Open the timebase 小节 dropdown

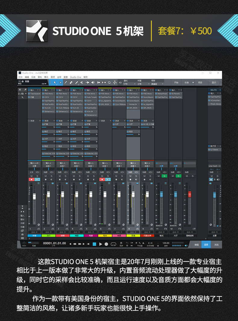pos(143,84)
